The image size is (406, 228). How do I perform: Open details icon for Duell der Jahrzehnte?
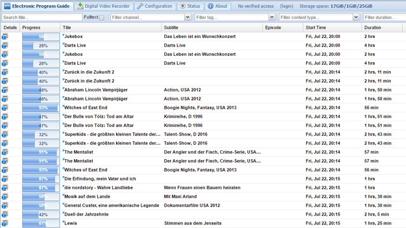(5, 214)
